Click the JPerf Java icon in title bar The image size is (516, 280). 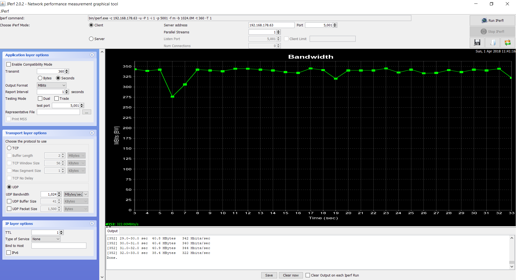coord(3,4)
